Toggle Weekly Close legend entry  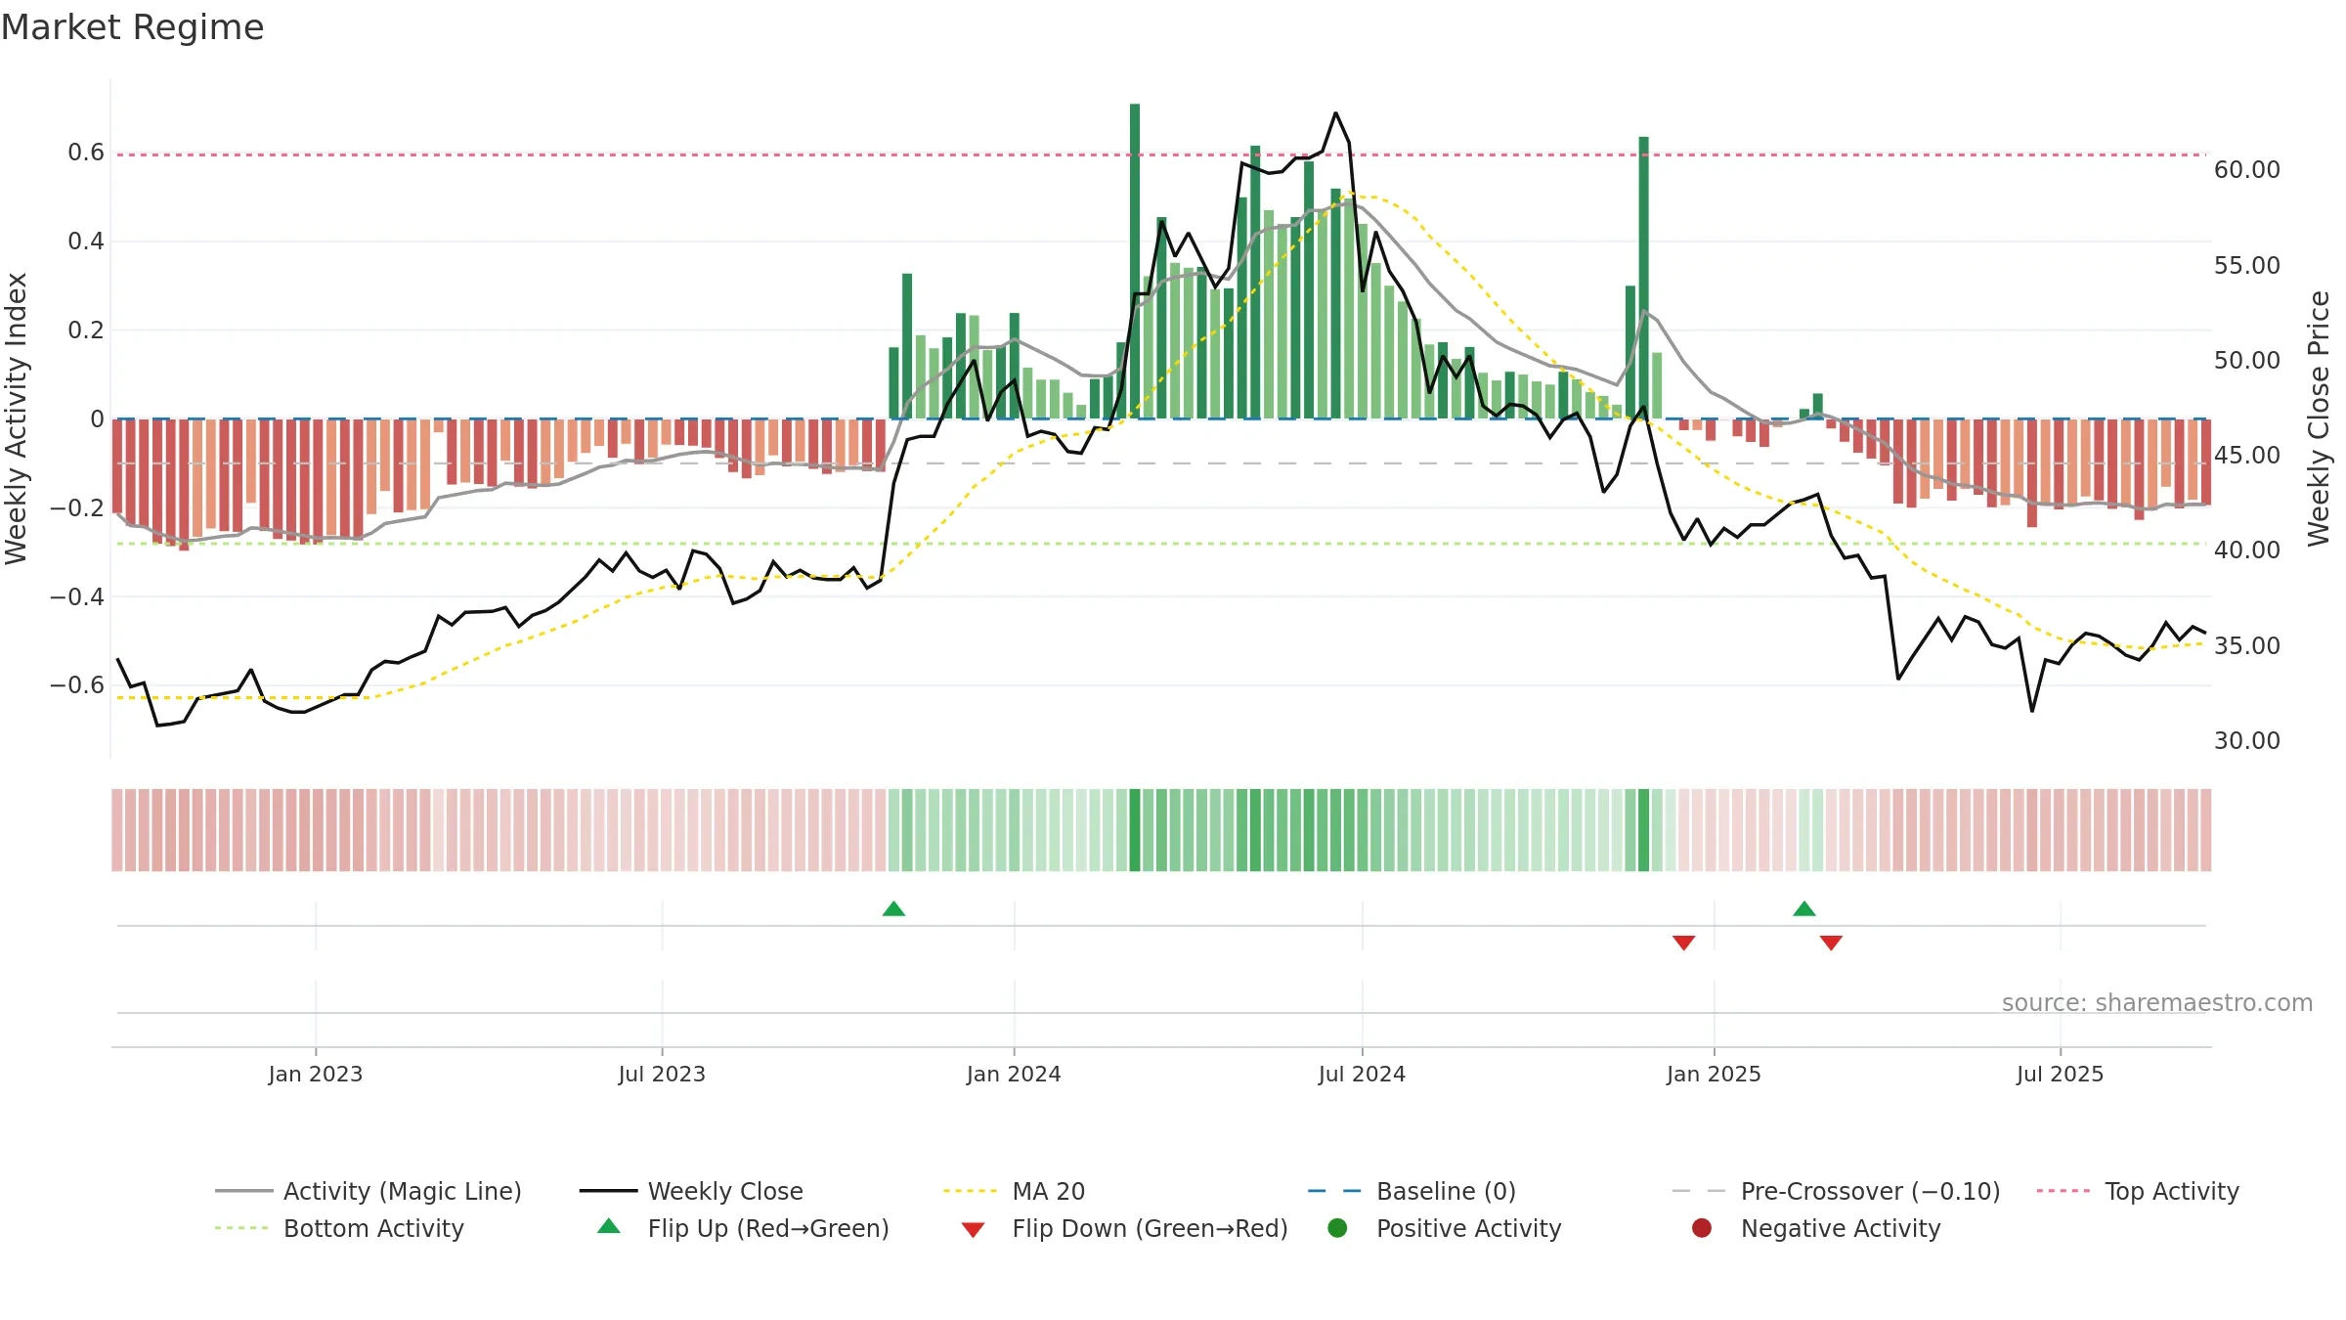[691, 1191]
